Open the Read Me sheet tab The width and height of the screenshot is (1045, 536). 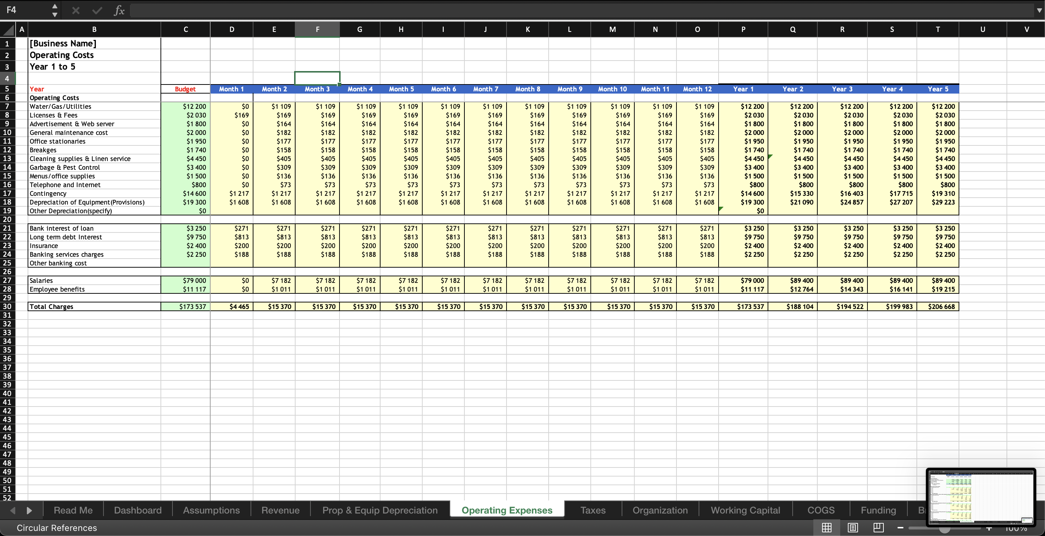click(73, 510)
